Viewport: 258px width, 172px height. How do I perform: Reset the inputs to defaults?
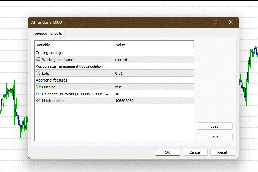tap(222, 152)
